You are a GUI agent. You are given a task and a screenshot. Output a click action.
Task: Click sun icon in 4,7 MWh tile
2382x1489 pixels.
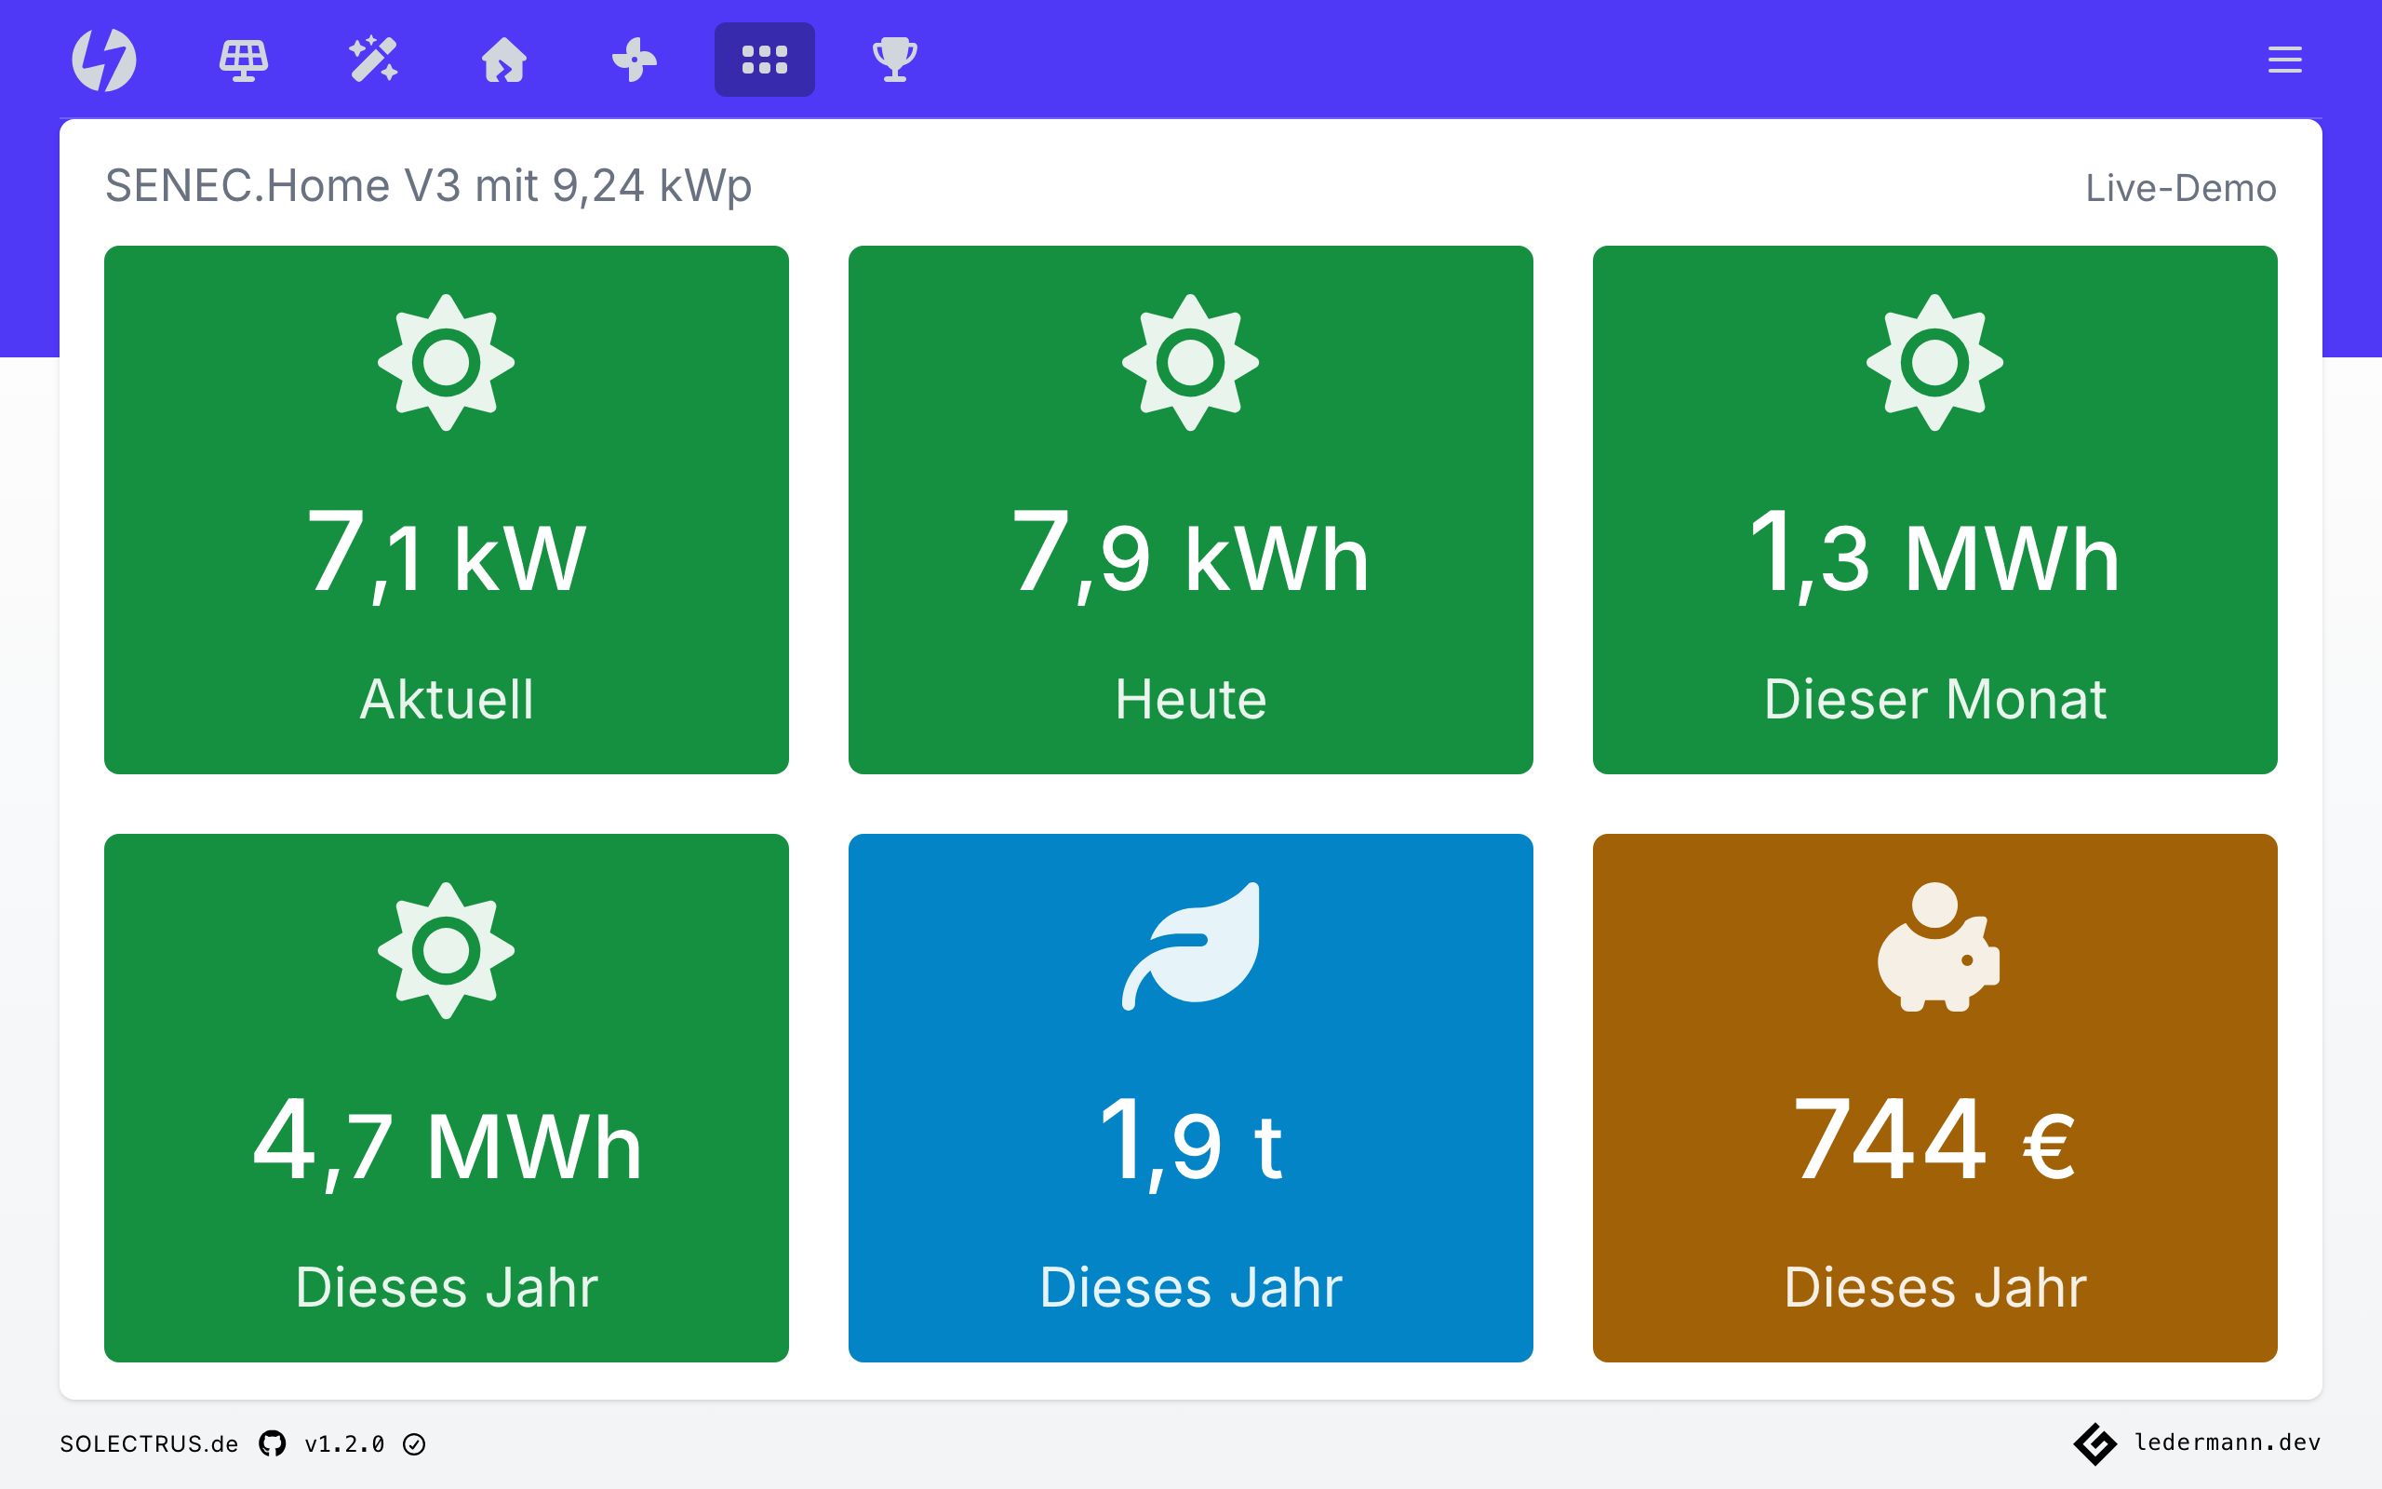(447, 950)
